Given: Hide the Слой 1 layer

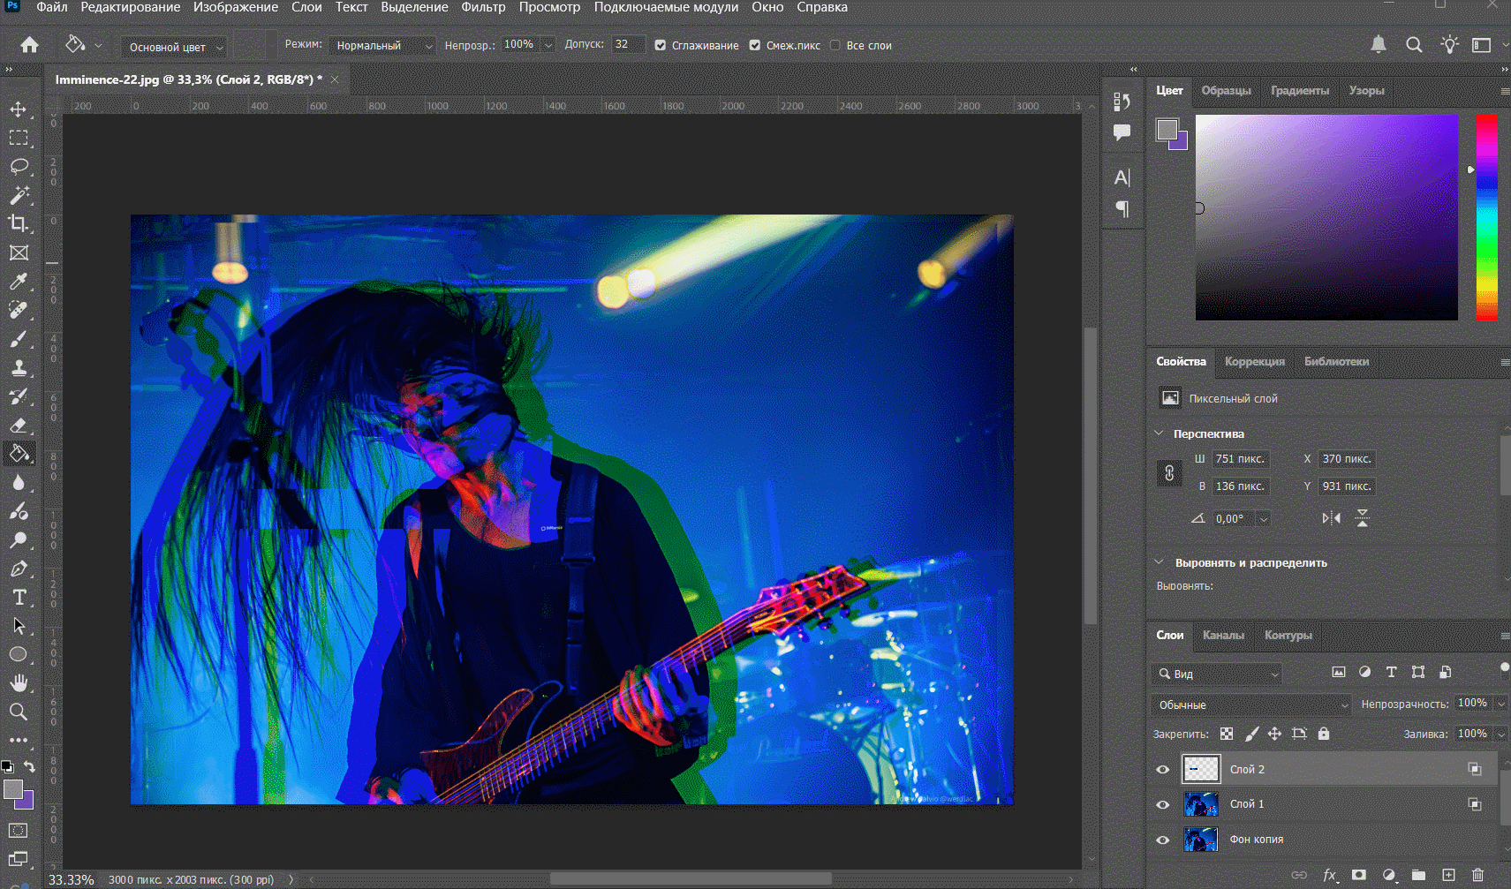Looking at the screenshot, I should (x=1162, y=804).
